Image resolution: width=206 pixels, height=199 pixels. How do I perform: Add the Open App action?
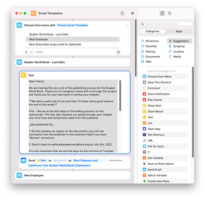tap(164, 129)
